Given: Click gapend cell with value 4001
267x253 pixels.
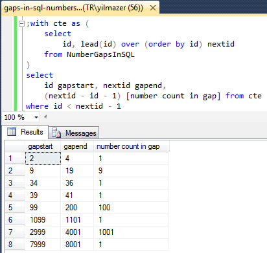Looking at the screenshot, I should (x=77, y=232).
